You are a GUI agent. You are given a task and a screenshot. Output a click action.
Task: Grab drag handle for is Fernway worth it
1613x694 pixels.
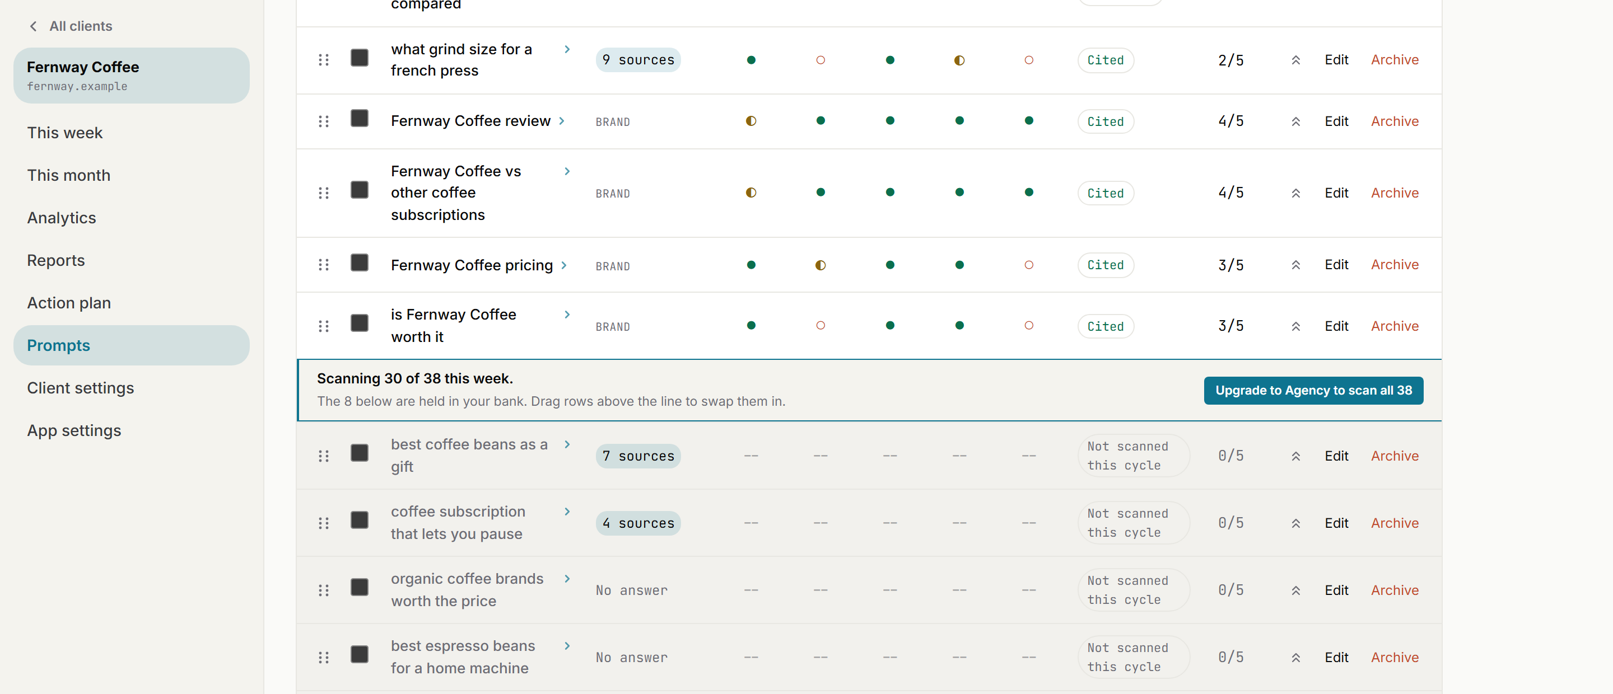point(324,326)
